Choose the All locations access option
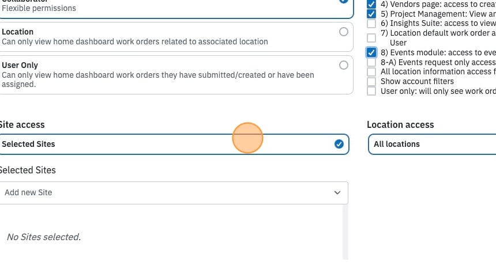The height and width of the screenshot is (277, 496). pos(432,145)
